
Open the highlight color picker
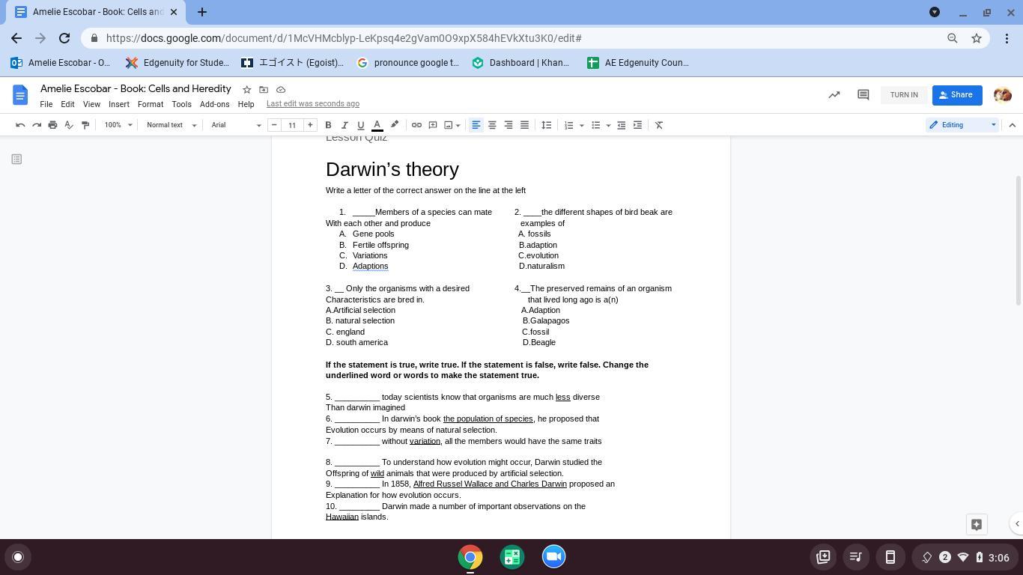click(395, 125)
